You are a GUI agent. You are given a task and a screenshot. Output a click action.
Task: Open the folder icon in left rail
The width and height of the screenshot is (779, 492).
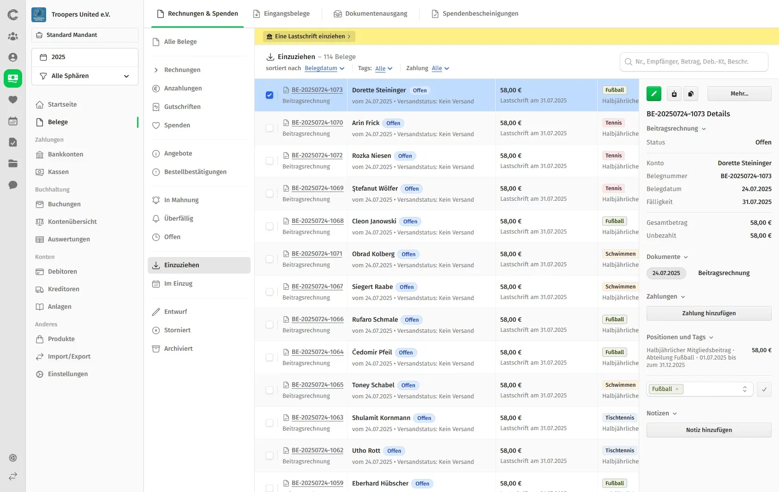click(x=13, y=163)
